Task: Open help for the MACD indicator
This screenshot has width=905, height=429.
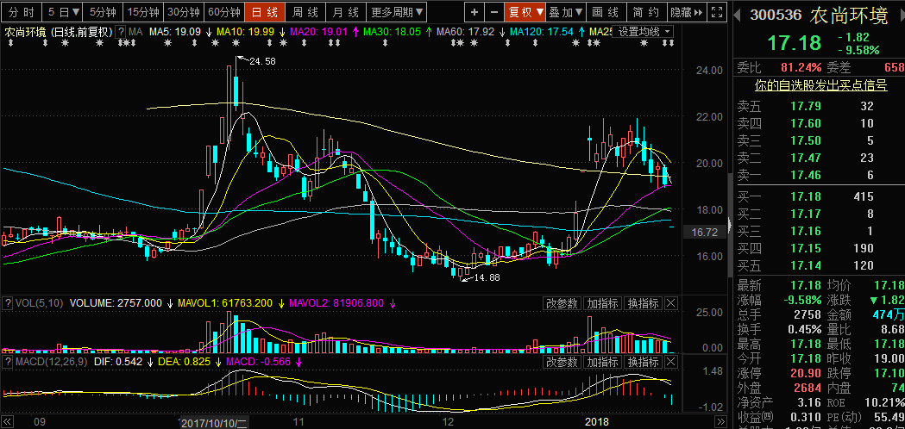Action: click(x=7, y=362)
